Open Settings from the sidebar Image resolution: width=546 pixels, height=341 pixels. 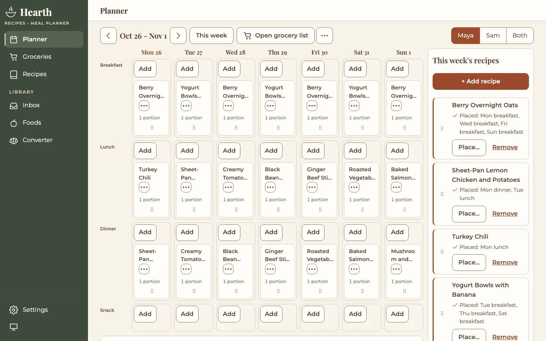click(44, 310)
